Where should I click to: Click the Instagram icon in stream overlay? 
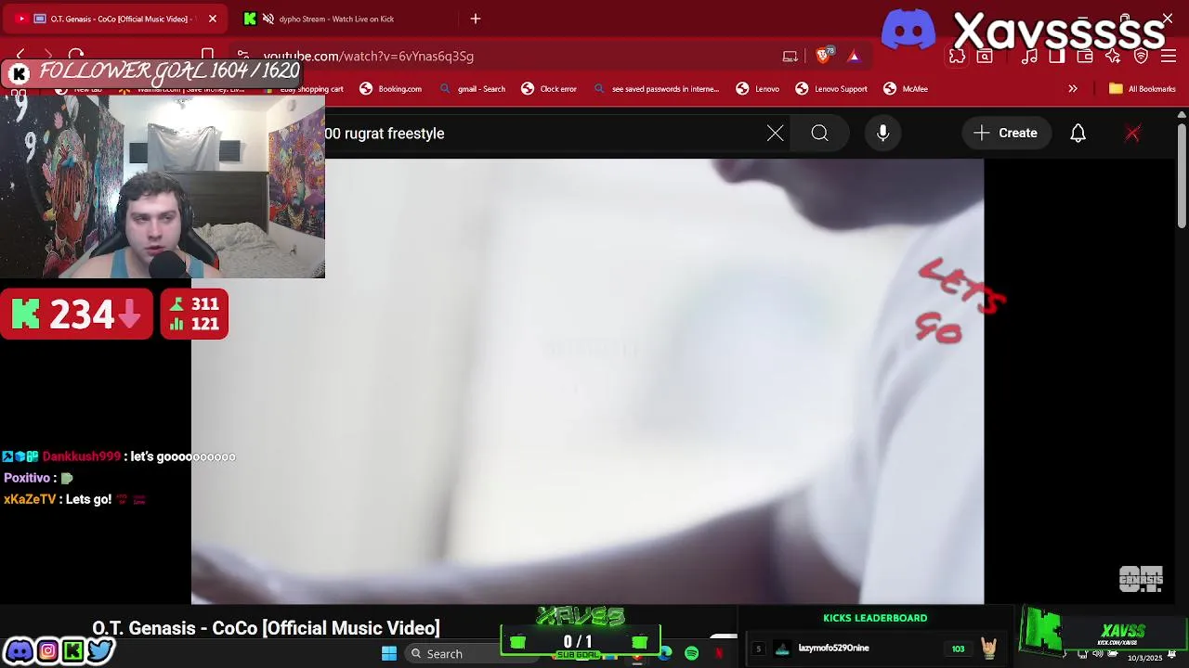coord(47,651)
